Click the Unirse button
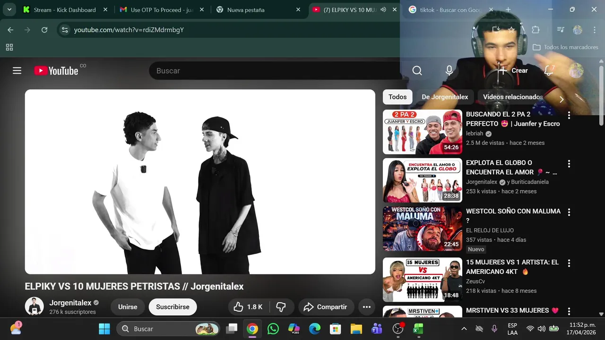 pos(128,307)
